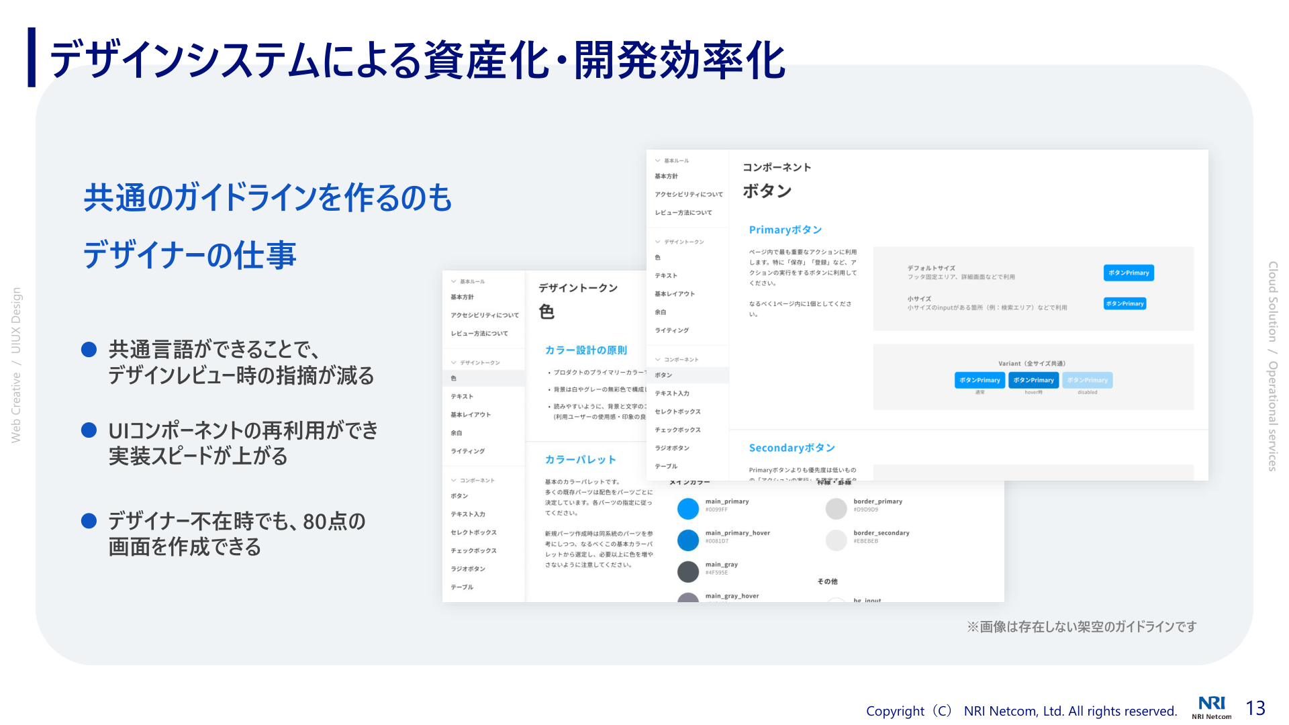Screen dimensions: 1289x725
Task: Click the main_gray dark color circle
Action: (688, 572)
